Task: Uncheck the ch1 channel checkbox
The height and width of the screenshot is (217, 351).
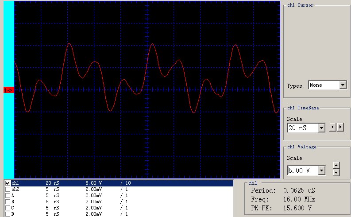Action: (x=8, y=183)
